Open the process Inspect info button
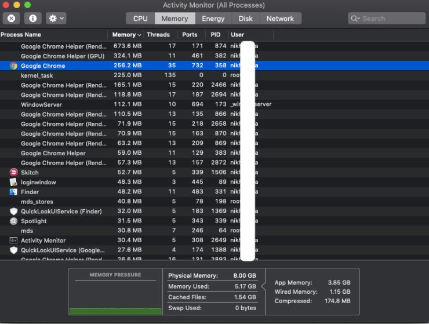The width and height of the screenshot is (429, 324). pyautogui.click(x=33, y=19)
